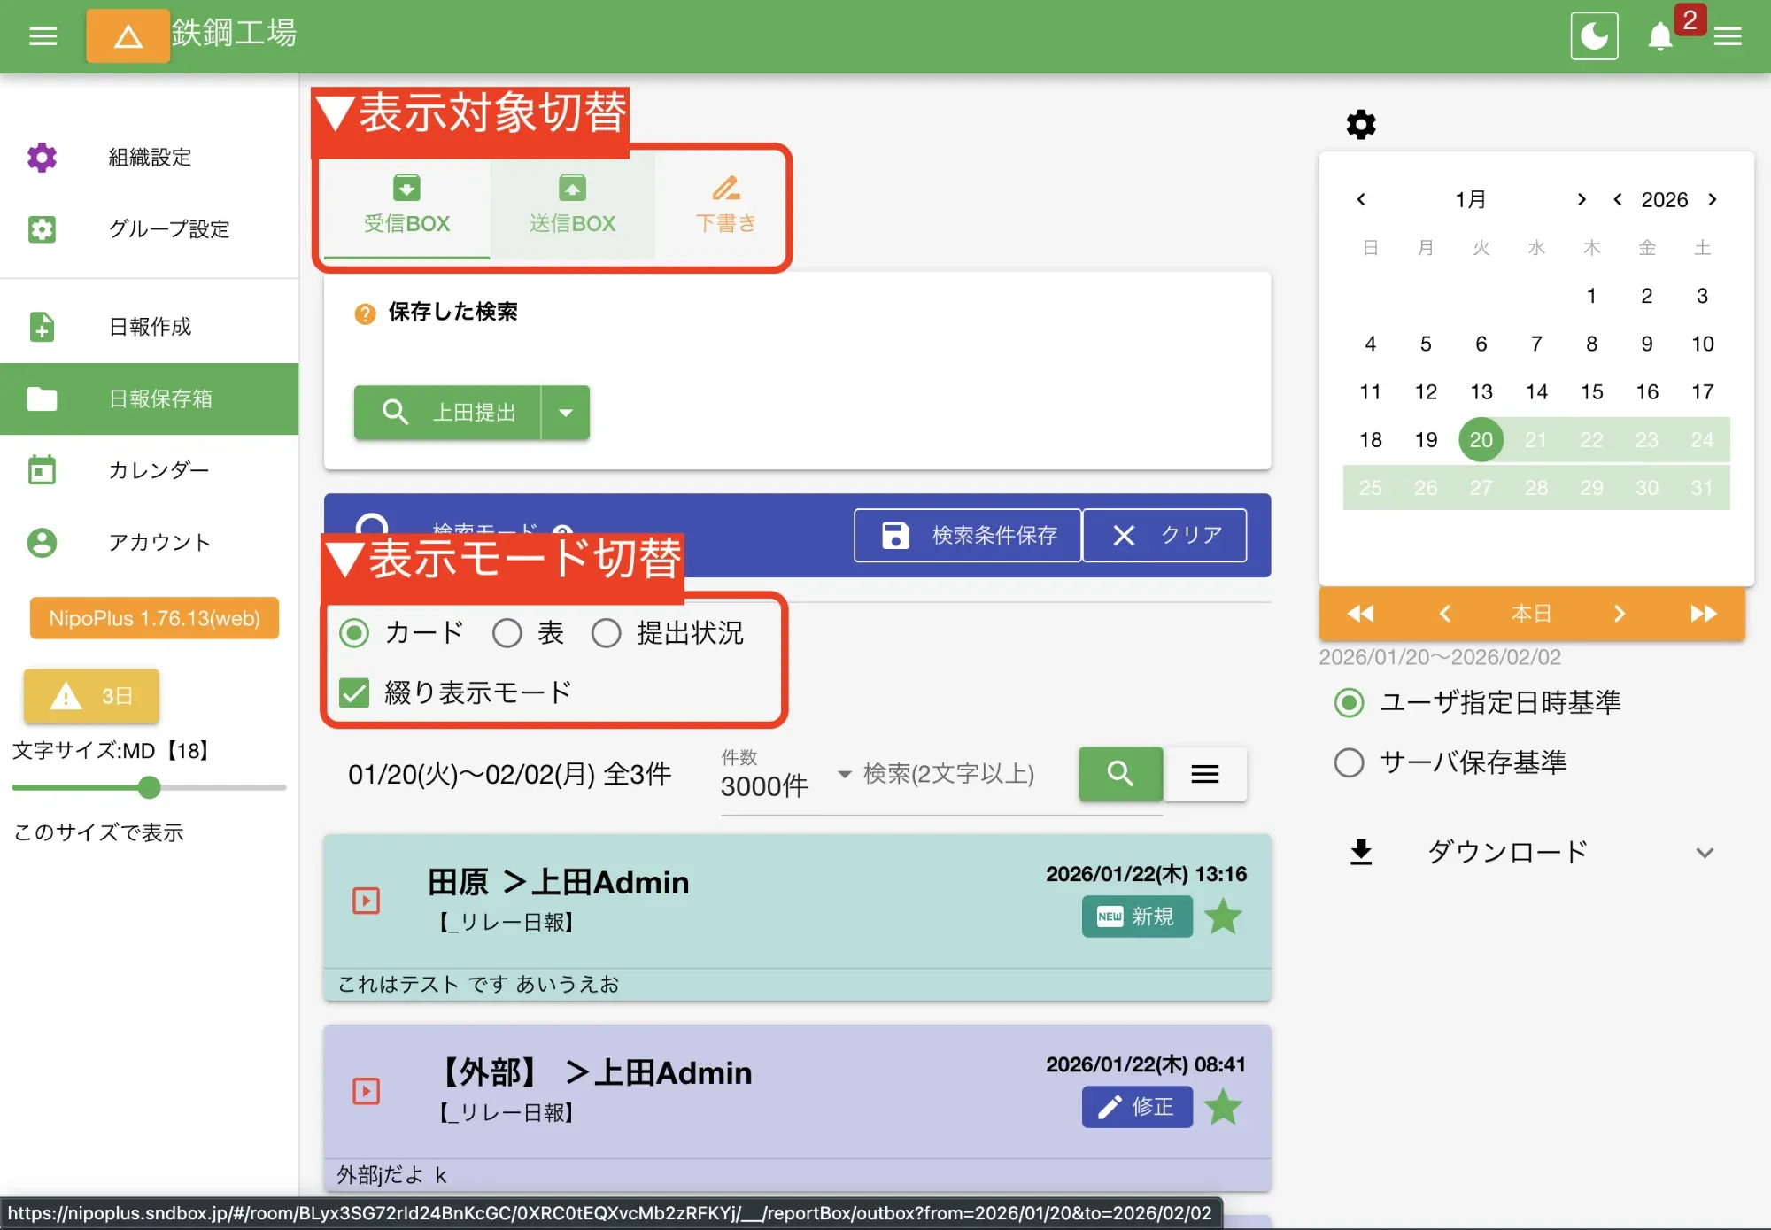
Task: Open the アカウント account settings
Action: coord(159,542)
